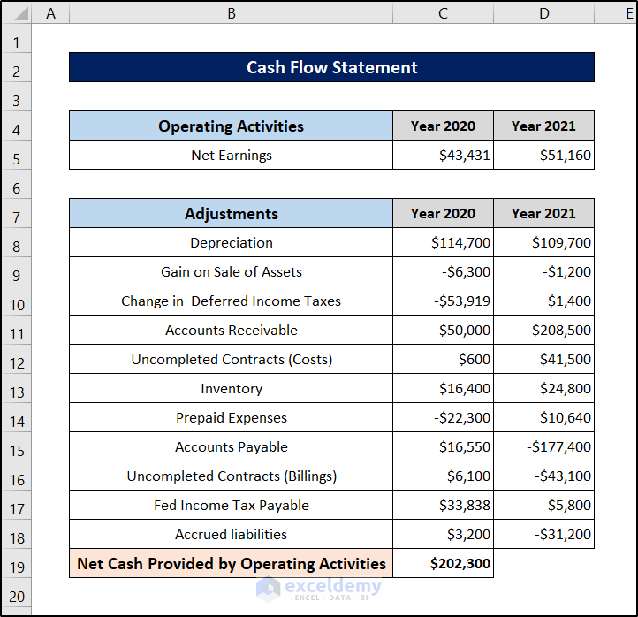Select row 8 header

[x=16, y=242]
